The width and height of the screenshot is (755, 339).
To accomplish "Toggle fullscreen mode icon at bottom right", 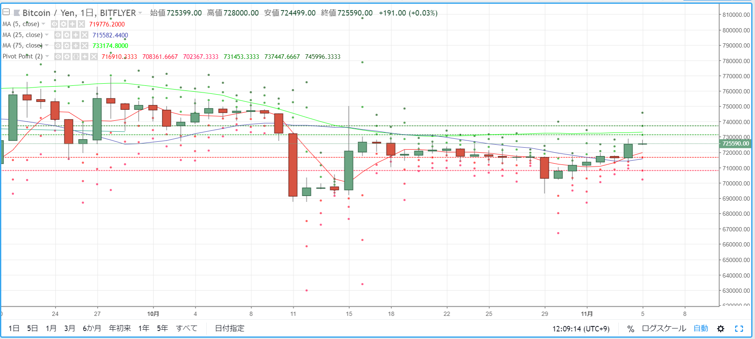I will coord(739,328).
